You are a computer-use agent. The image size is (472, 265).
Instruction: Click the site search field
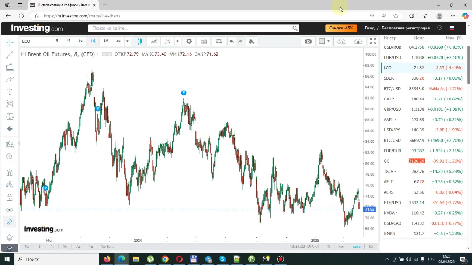(x=194, y=28)
